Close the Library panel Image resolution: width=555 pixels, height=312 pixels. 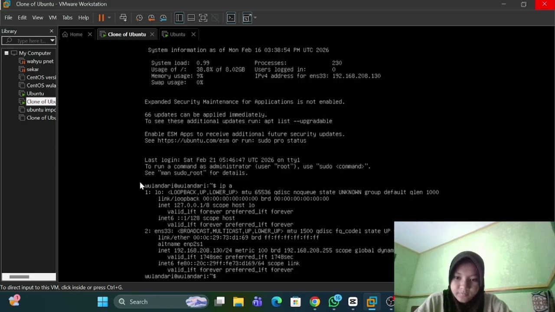tap(52, 31)
